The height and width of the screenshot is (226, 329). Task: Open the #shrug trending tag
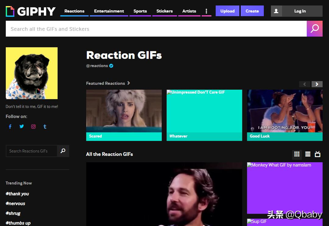click(x=13, y=213)
